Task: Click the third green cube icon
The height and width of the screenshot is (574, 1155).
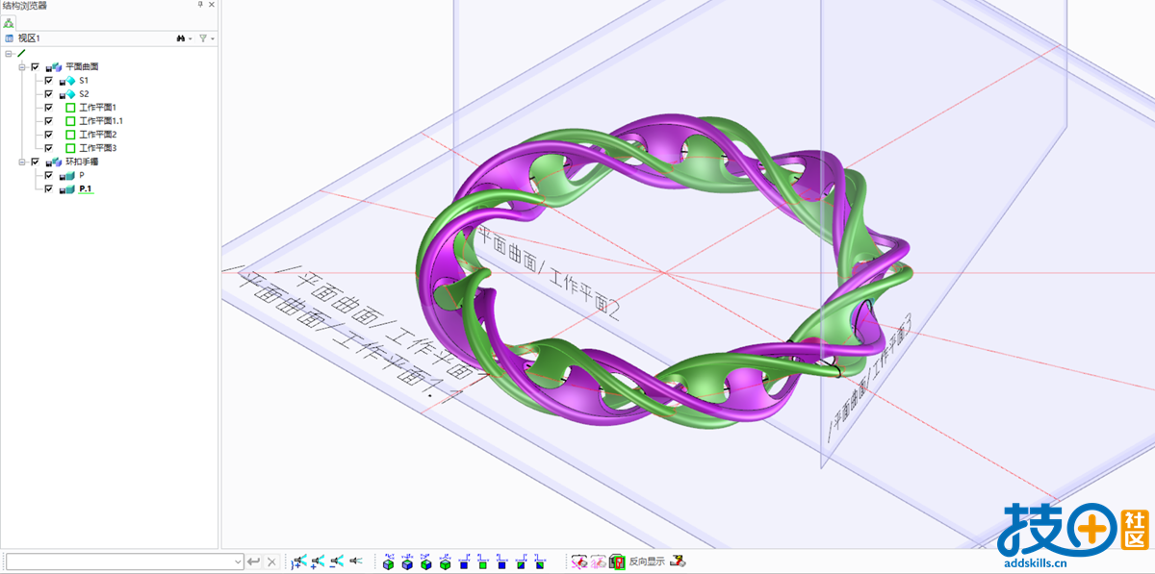Action: coord(425,561)
